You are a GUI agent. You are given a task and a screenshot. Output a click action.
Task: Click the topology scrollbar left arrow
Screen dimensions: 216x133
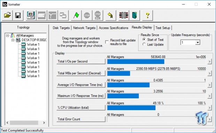coord(7,123)
